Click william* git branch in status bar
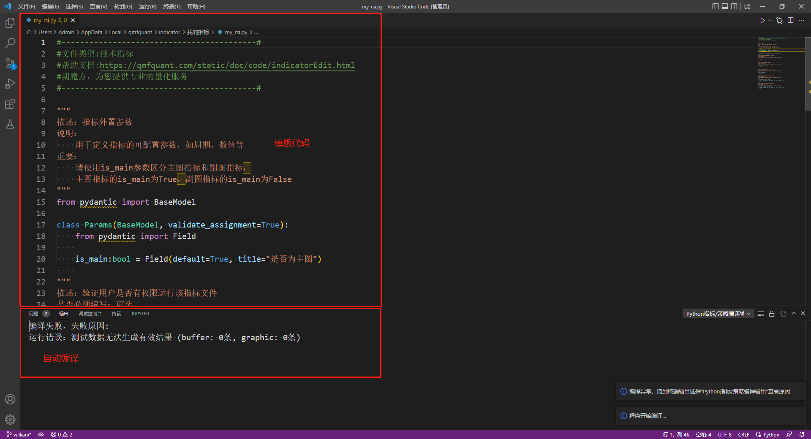This screenshot has width=811, height=439. [19, 434]
